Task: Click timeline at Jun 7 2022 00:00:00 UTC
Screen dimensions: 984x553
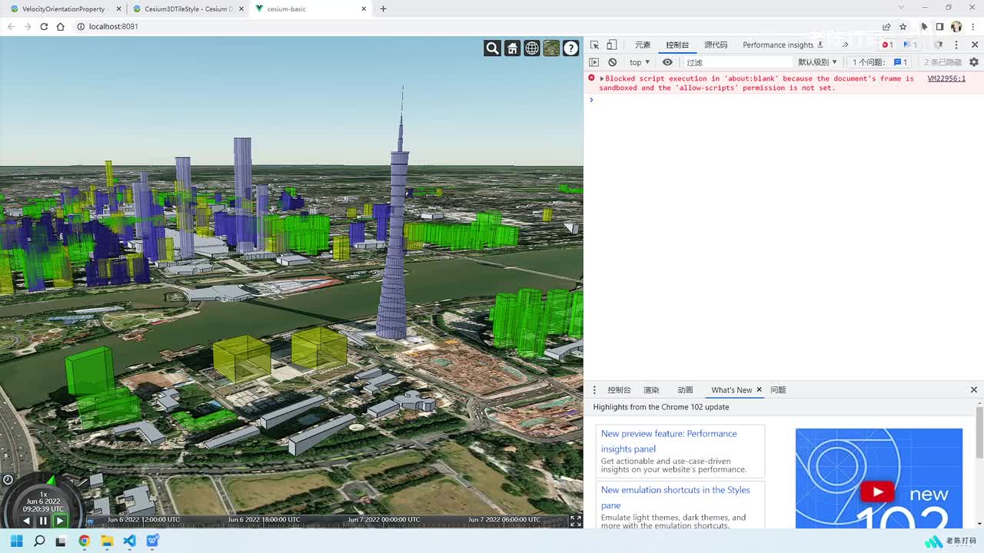Action: pyautogui.click(x=384, y=520)
